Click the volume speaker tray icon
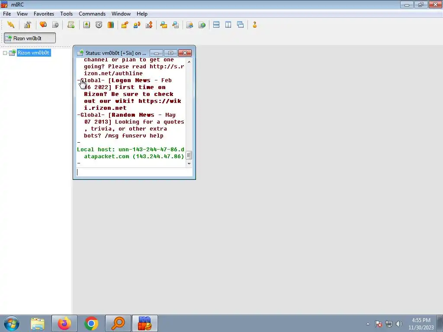Screen dimensions: 443x332 (x=399, y=324)
